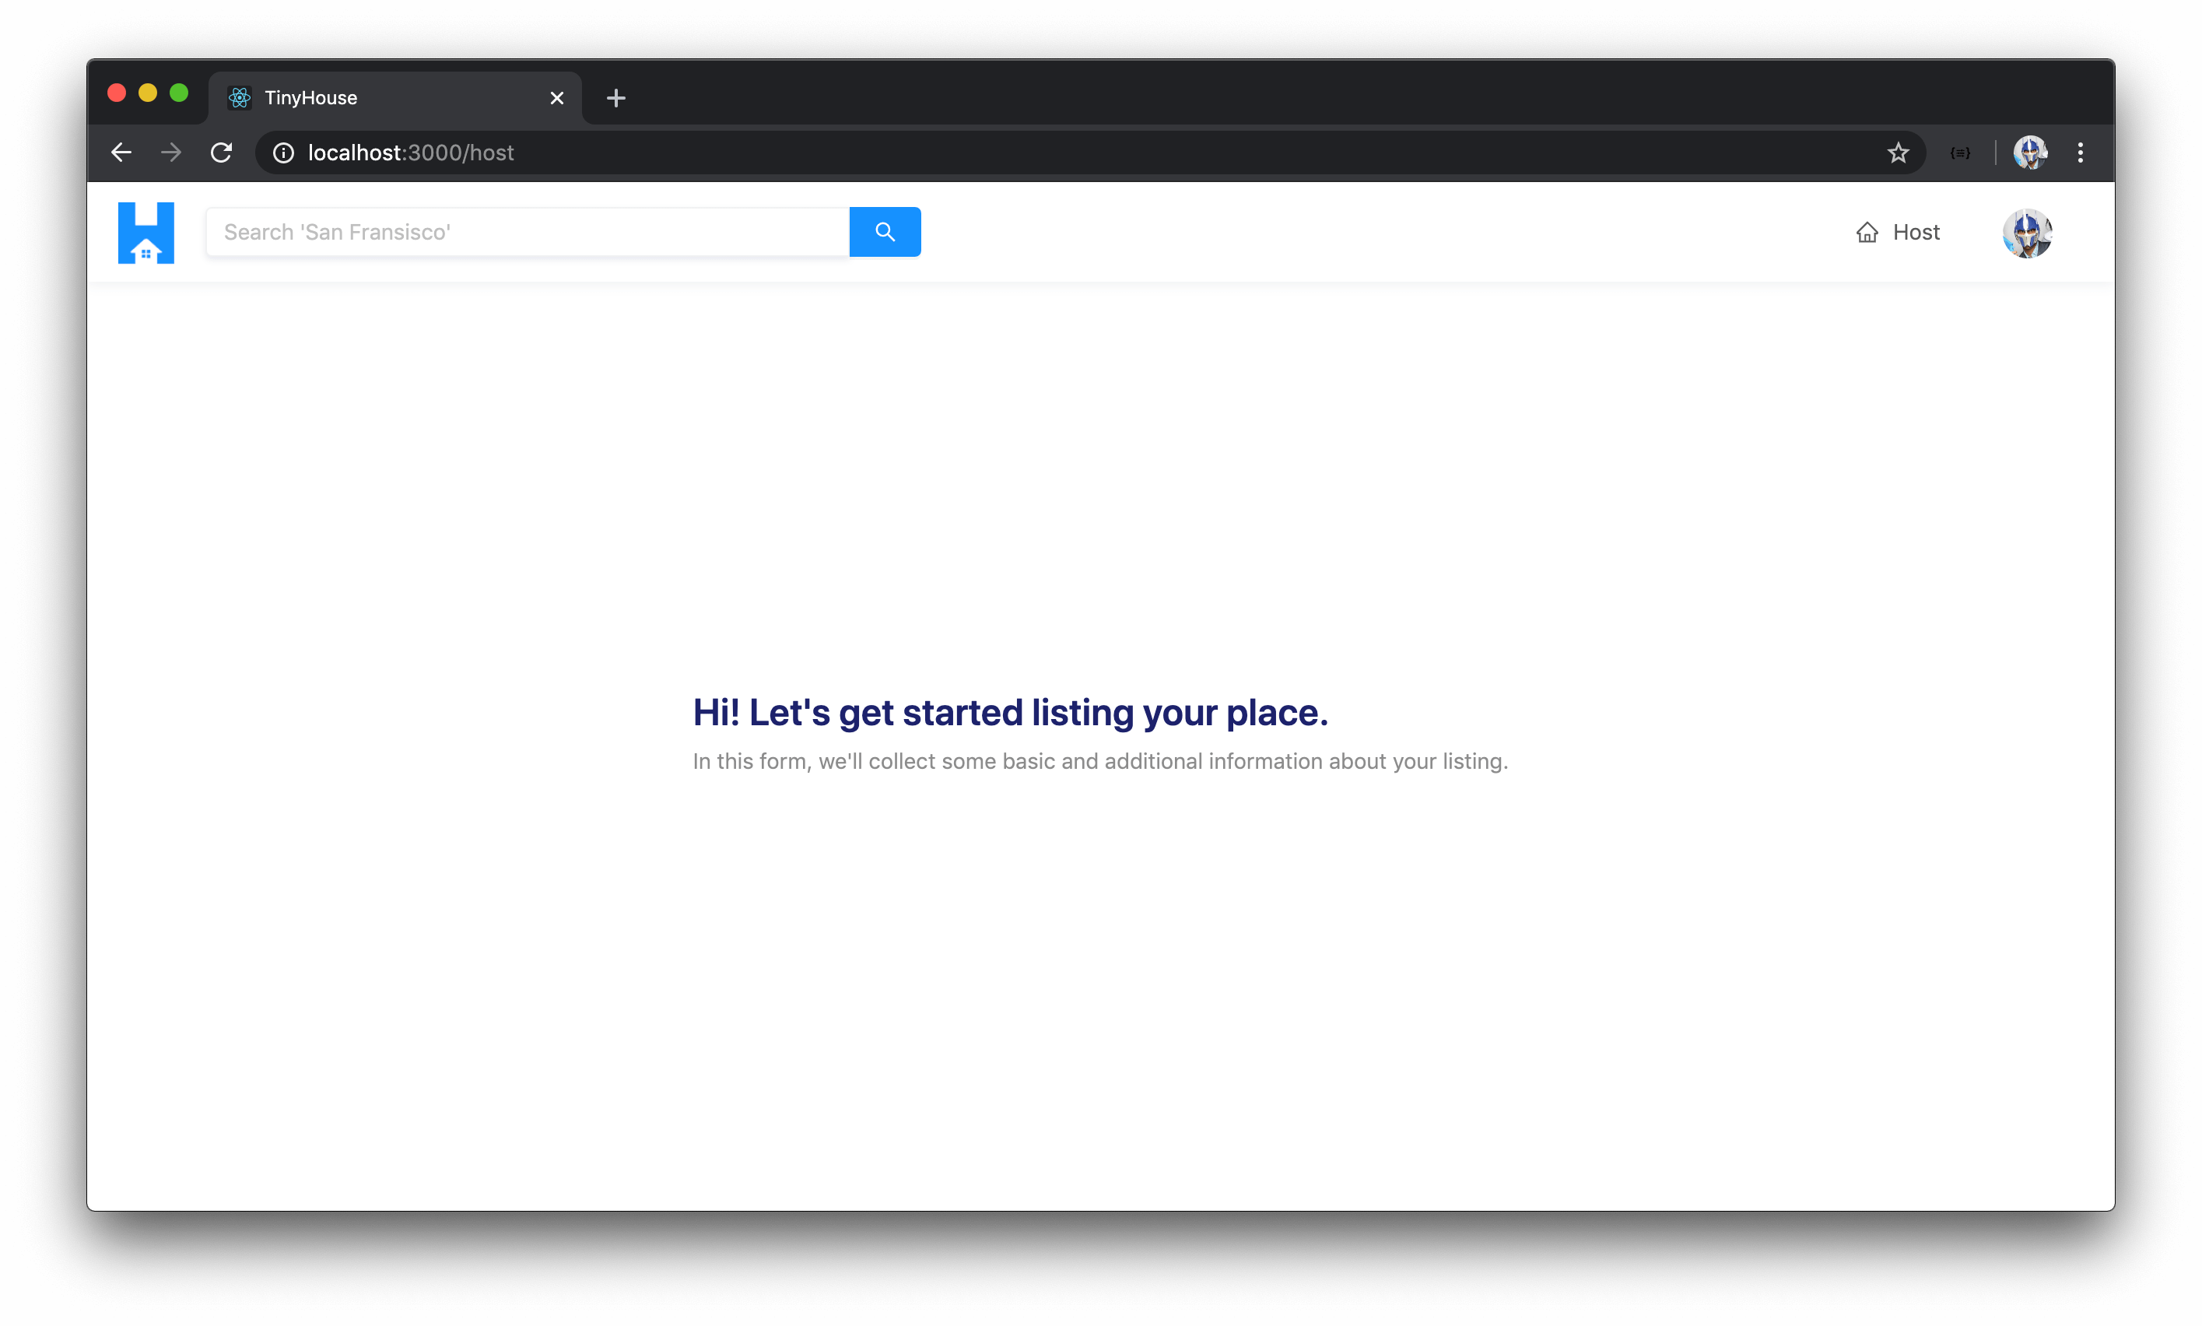Click heading 'Hi! Let's get started listing your place.'
The height and width of the screenshot is (1326, 2202).
tap(1010, 712)
